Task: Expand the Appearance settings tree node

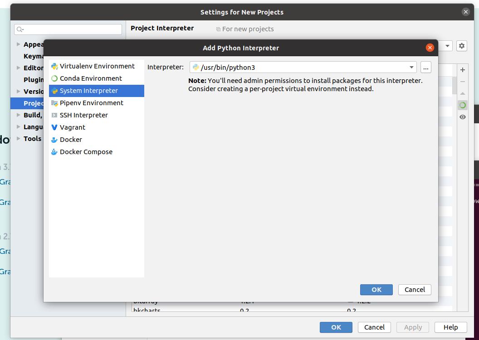Action: coord(18,44)
